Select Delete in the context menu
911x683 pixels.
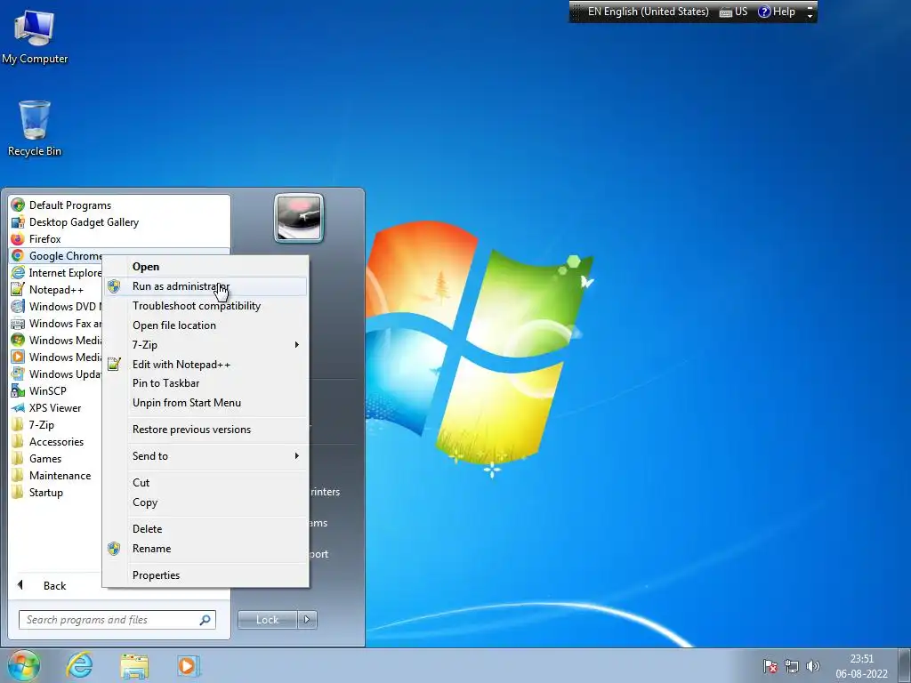[206, 529]
